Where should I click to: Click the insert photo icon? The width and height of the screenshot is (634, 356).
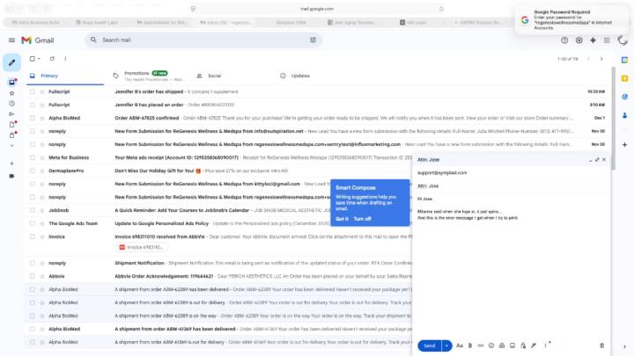coord(512,345)
